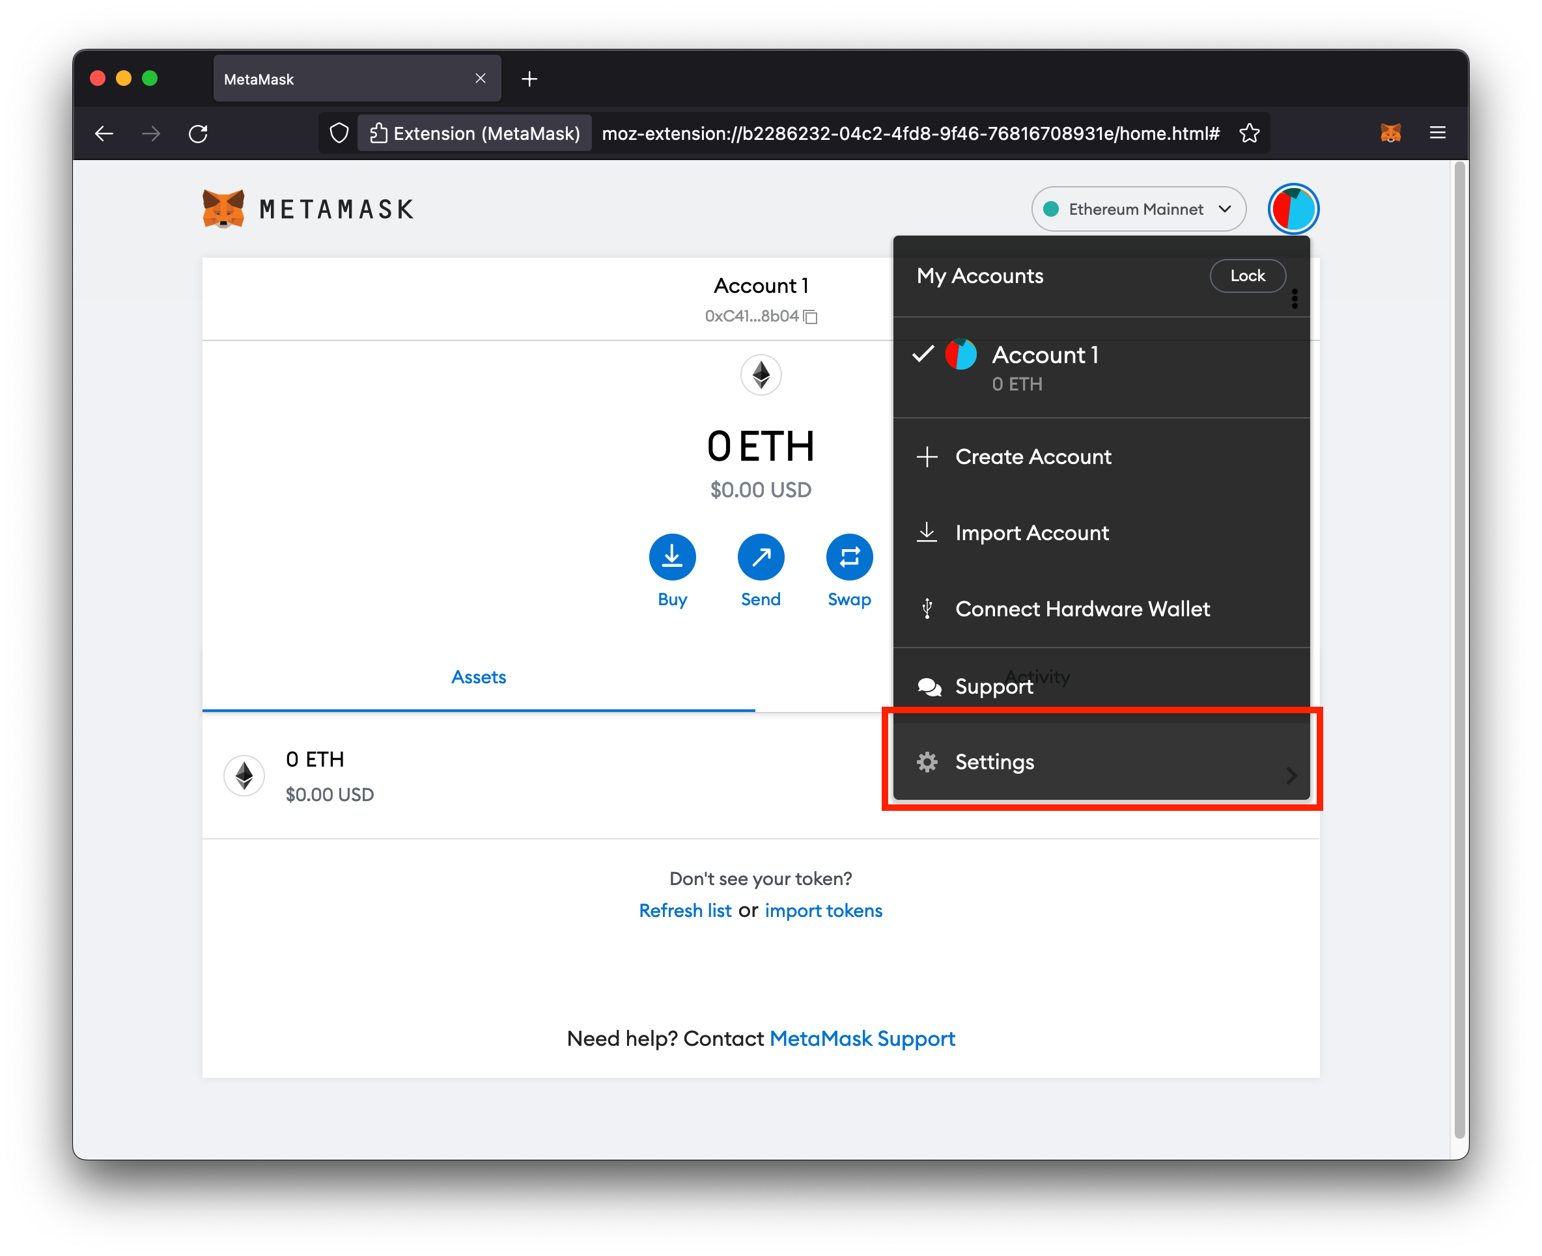Click the Refresh list link
Screen dimensions: 1542x1256
click(685, 910)
